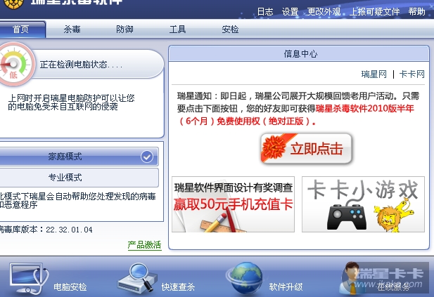Viewport: 434px width, 297px height.
Task: Click the yellow lion mascot
Action: [x=392, y=216]
